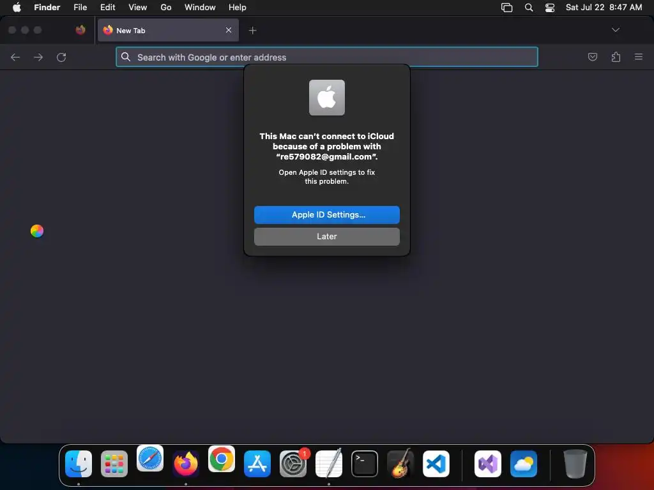Select the New Tab tab
654x490 pixels.
pyautogui.click(x=168, y=30)
